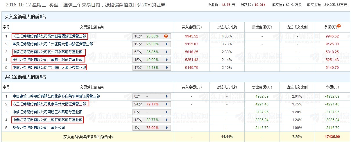The width and height of the screenshot is (351, 142).
Task: Click arrow icon in 4次 75.00% button
Action: point(167,127)
